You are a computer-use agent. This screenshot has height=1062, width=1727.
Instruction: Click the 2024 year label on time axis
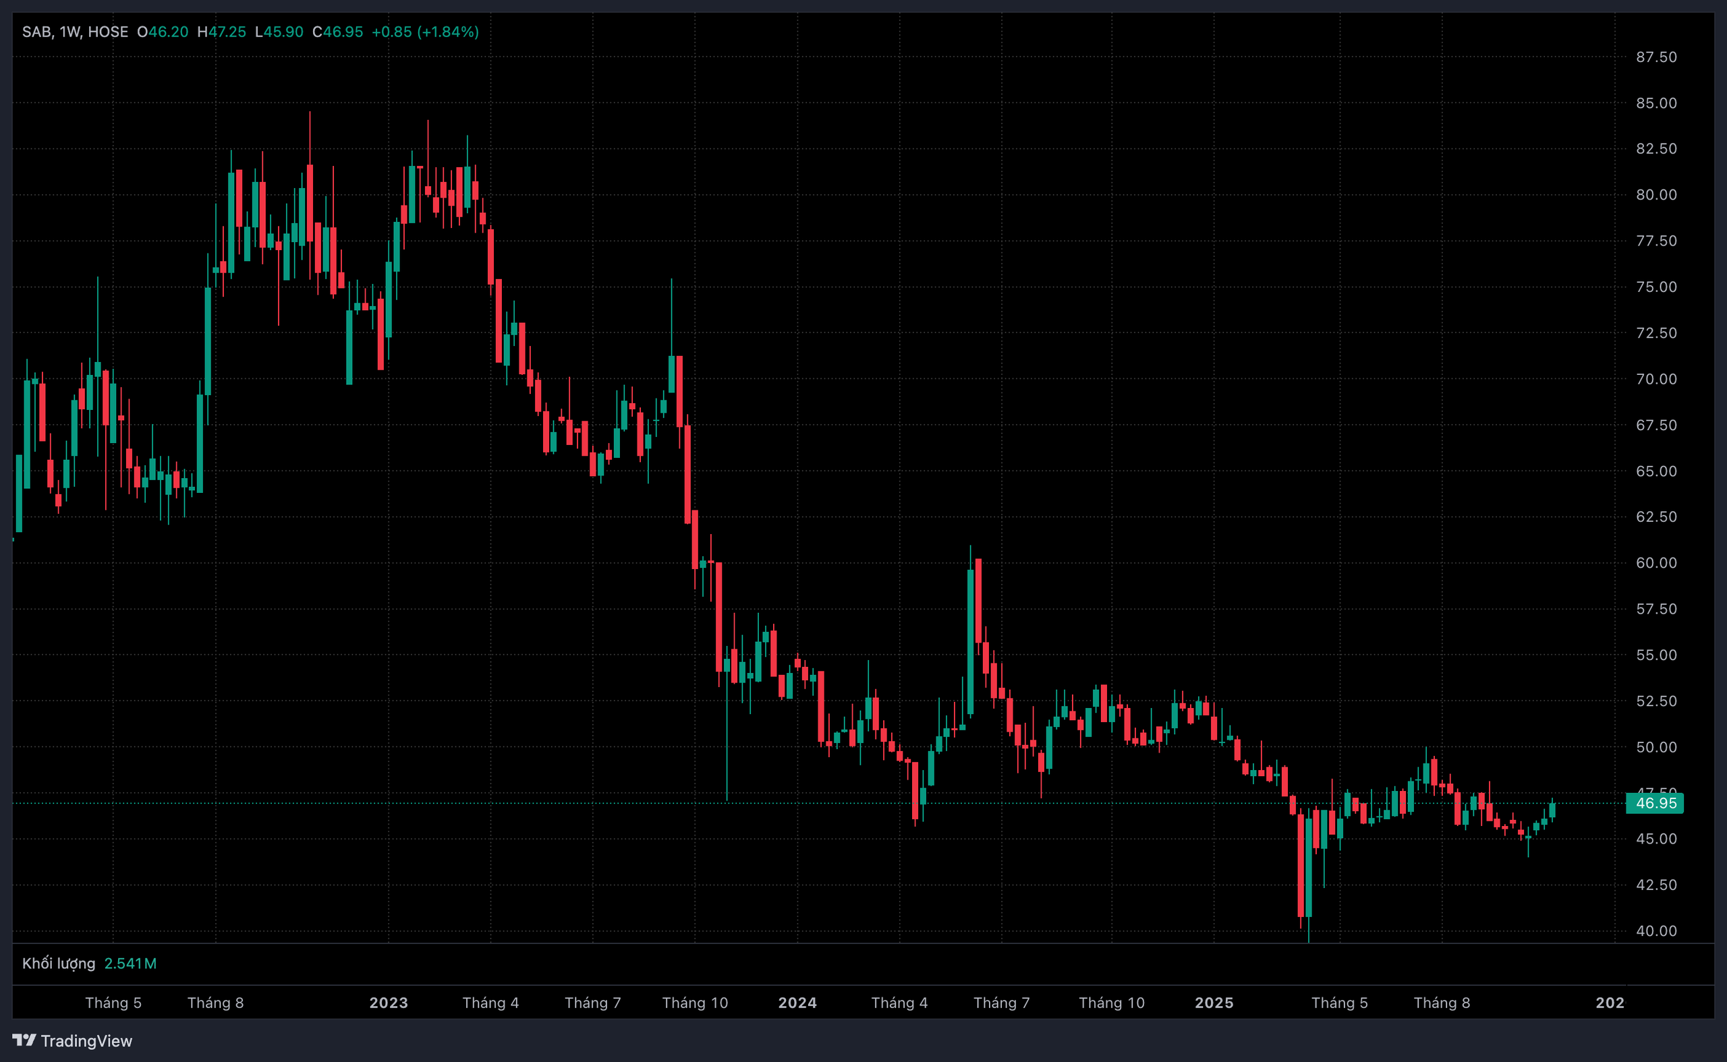797,1002
